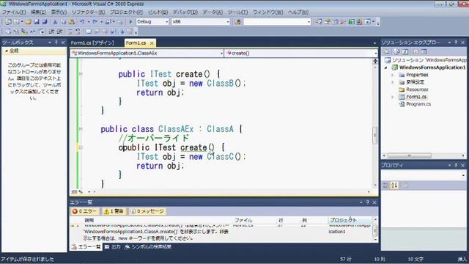
Task: Open Properties window via toolbar icon
Action: pyautogui.click(x=327, y=21)
